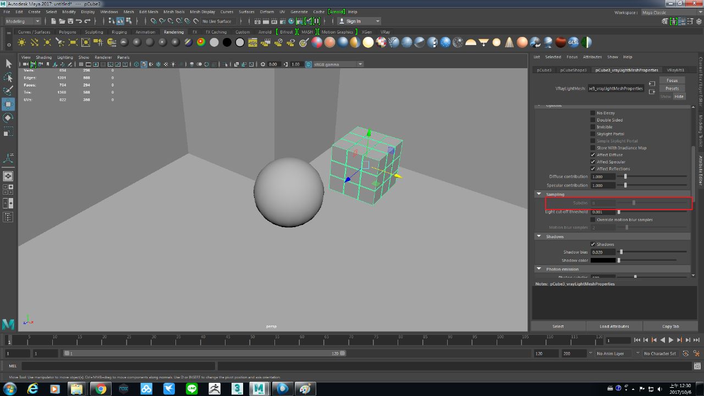Disable the Affect Specular checkbox
Viewport: 704px width, 396px height.
(x=593, y=162)
